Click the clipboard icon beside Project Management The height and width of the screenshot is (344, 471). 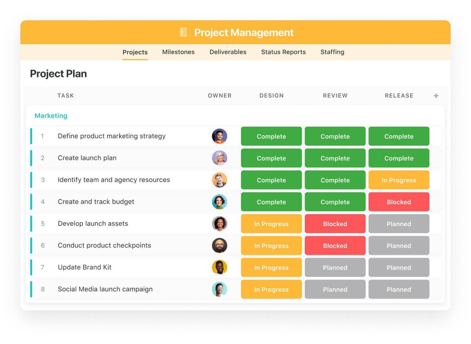pyautogui.click(x=183, y=32)
